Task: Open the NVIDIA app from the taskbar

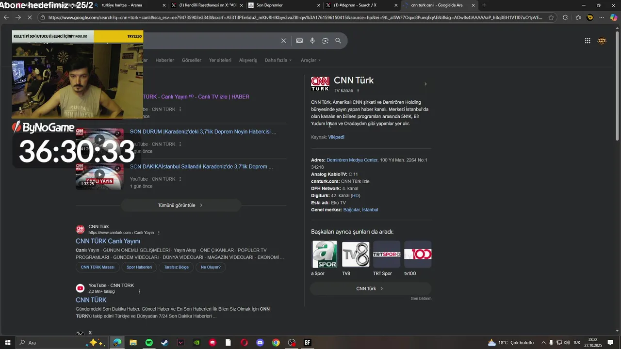Action: coord(196,343)
